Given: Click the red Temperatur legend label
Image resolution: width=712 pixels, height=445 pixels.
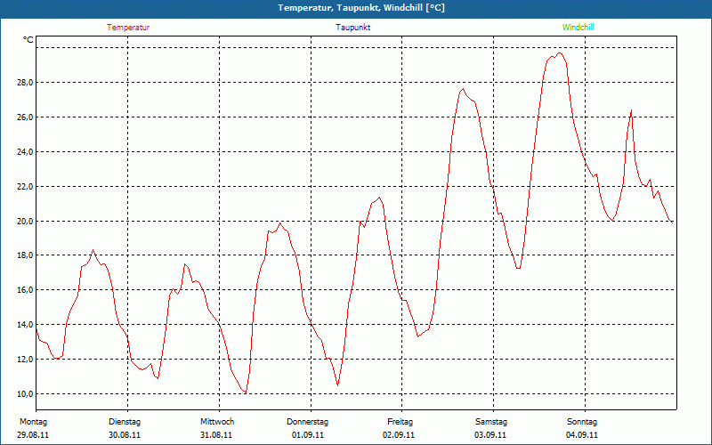Looking at the screenshot, I should 128,28.
